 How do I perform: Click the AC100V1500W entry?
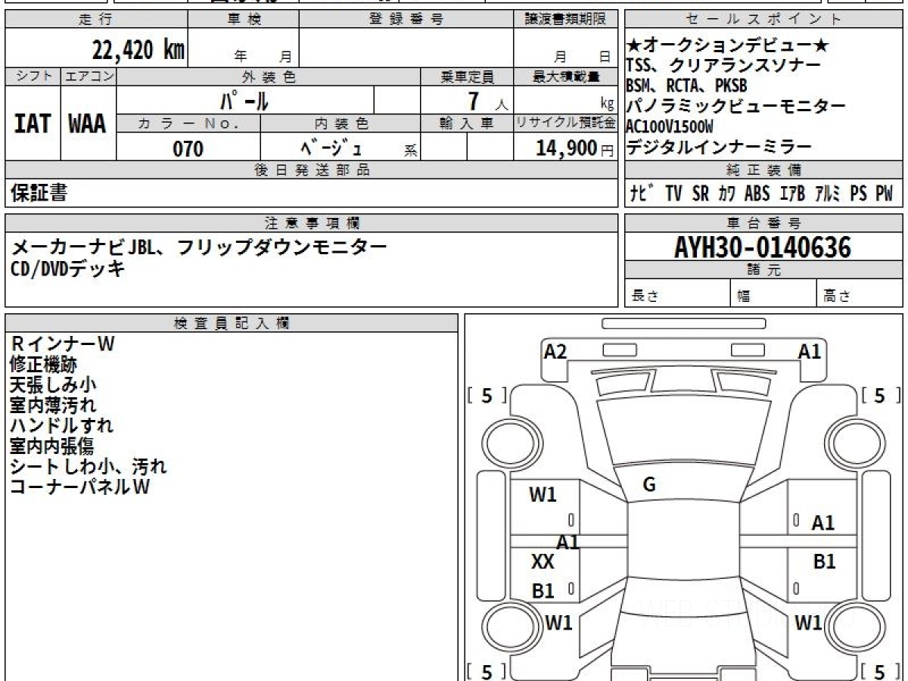[670, 126]
